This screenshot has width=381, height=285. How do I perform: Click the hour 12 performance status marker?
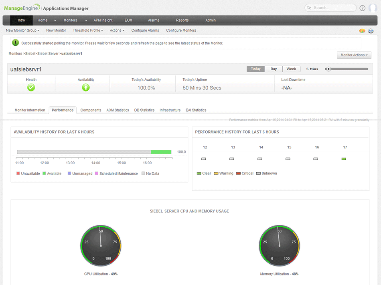204,159
